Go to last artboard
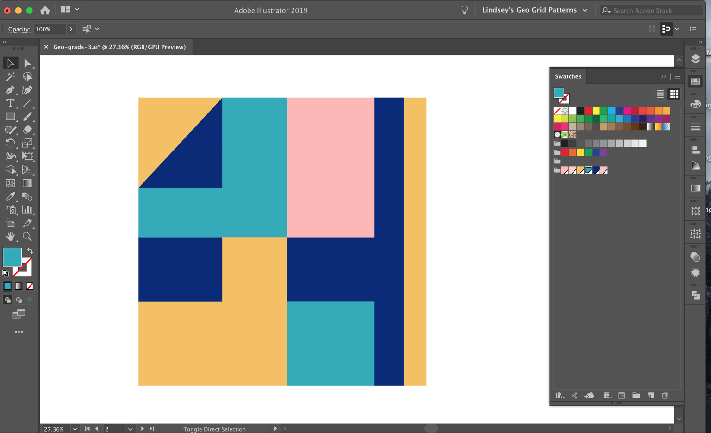 click(152, 429)
